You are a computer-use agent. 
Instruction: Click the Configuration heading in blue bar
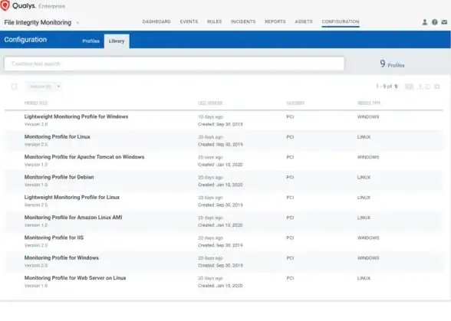(25, 40)
